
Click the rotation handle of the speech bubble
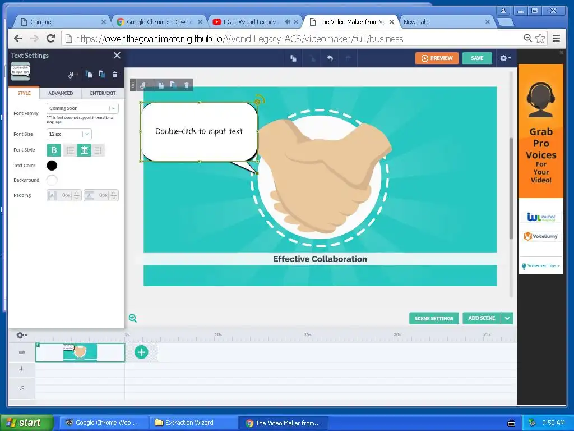point(258,100)
